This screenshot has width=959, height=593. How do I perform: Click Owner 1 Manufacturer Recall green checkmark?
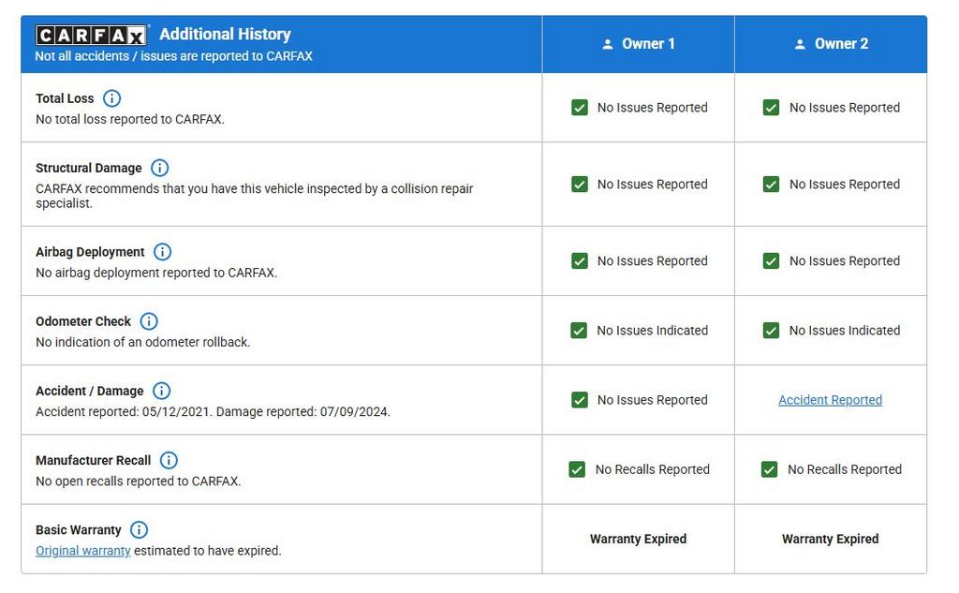[x=578, y=469]
